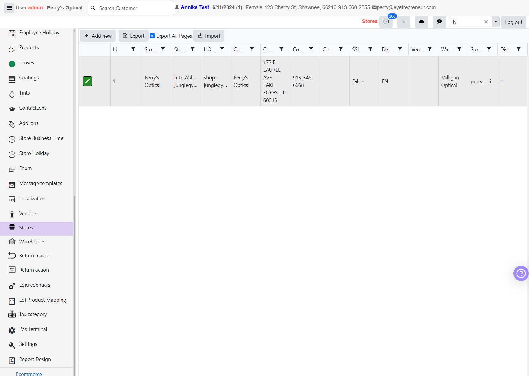Click the Edicredentials gears icon
This screenshot has width=529, height=376.
[x=12, y=286]
